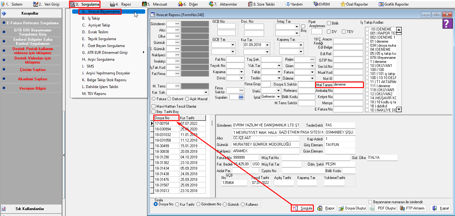Click the Mal Tanımı input field
455x216 pixels.
coord(348,85)
